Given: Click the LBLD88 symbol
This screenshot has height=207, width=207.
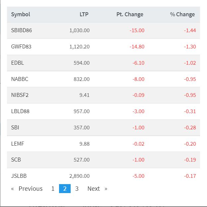Looking at the screenshot, I should pos(20,111).
